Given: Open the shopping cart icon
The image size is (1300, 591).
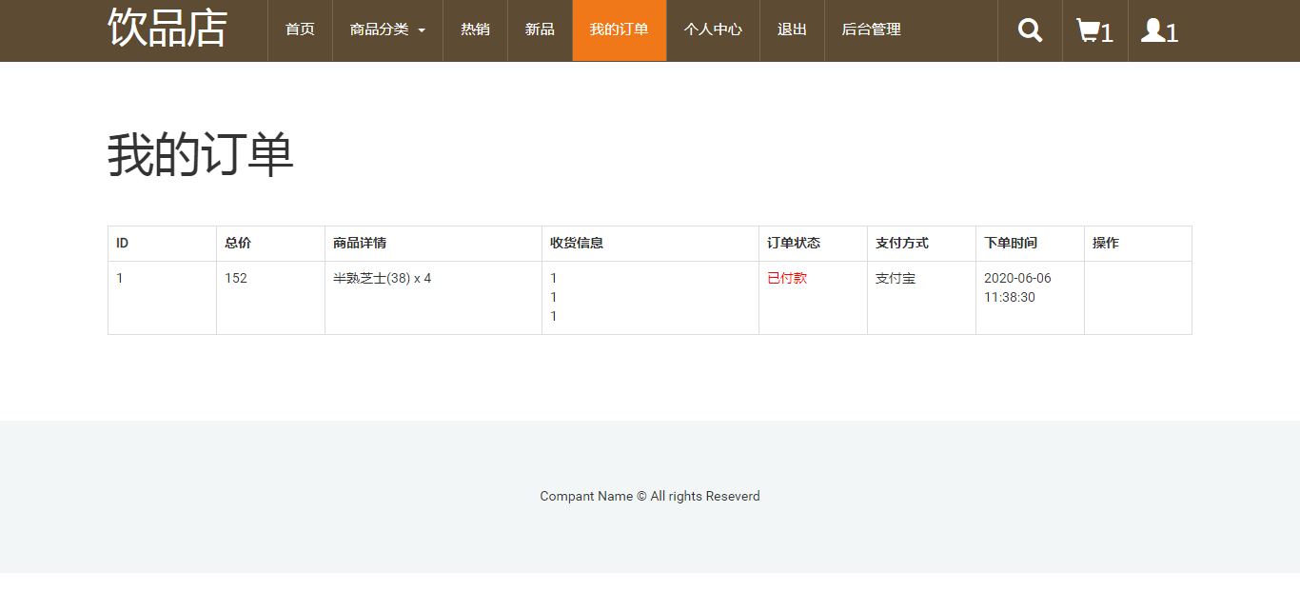Looking at the screenshot, I should pyautogui.click(x=1094, y=31).
